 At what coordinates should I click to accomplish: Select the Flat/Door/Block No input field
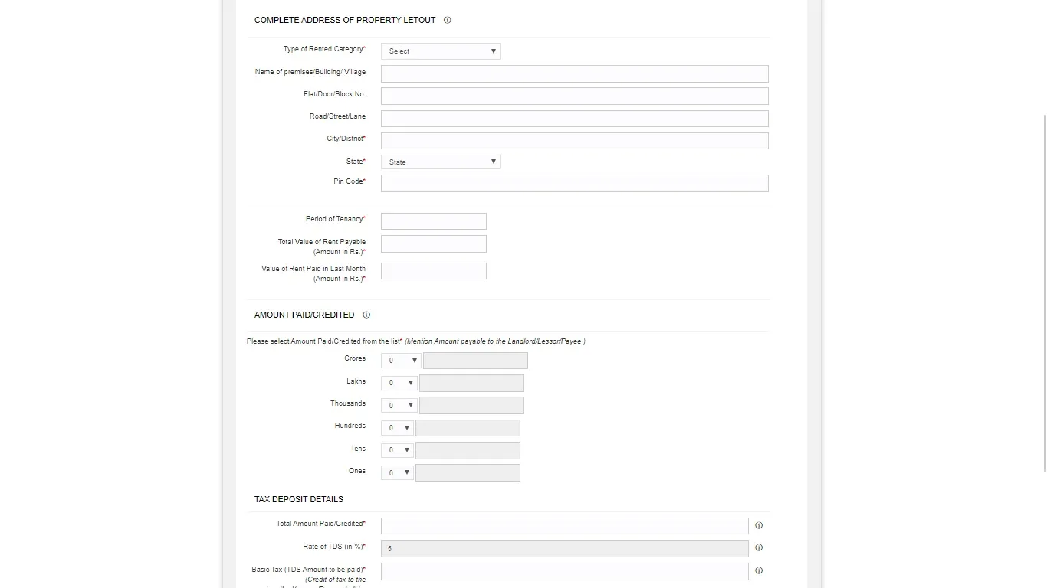[x=574, y=96]
